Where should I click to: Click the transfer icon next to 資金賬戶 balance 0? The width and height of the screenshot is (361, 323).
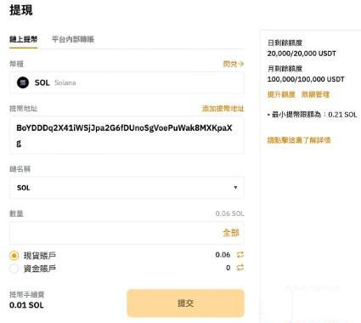coord(240,268)
